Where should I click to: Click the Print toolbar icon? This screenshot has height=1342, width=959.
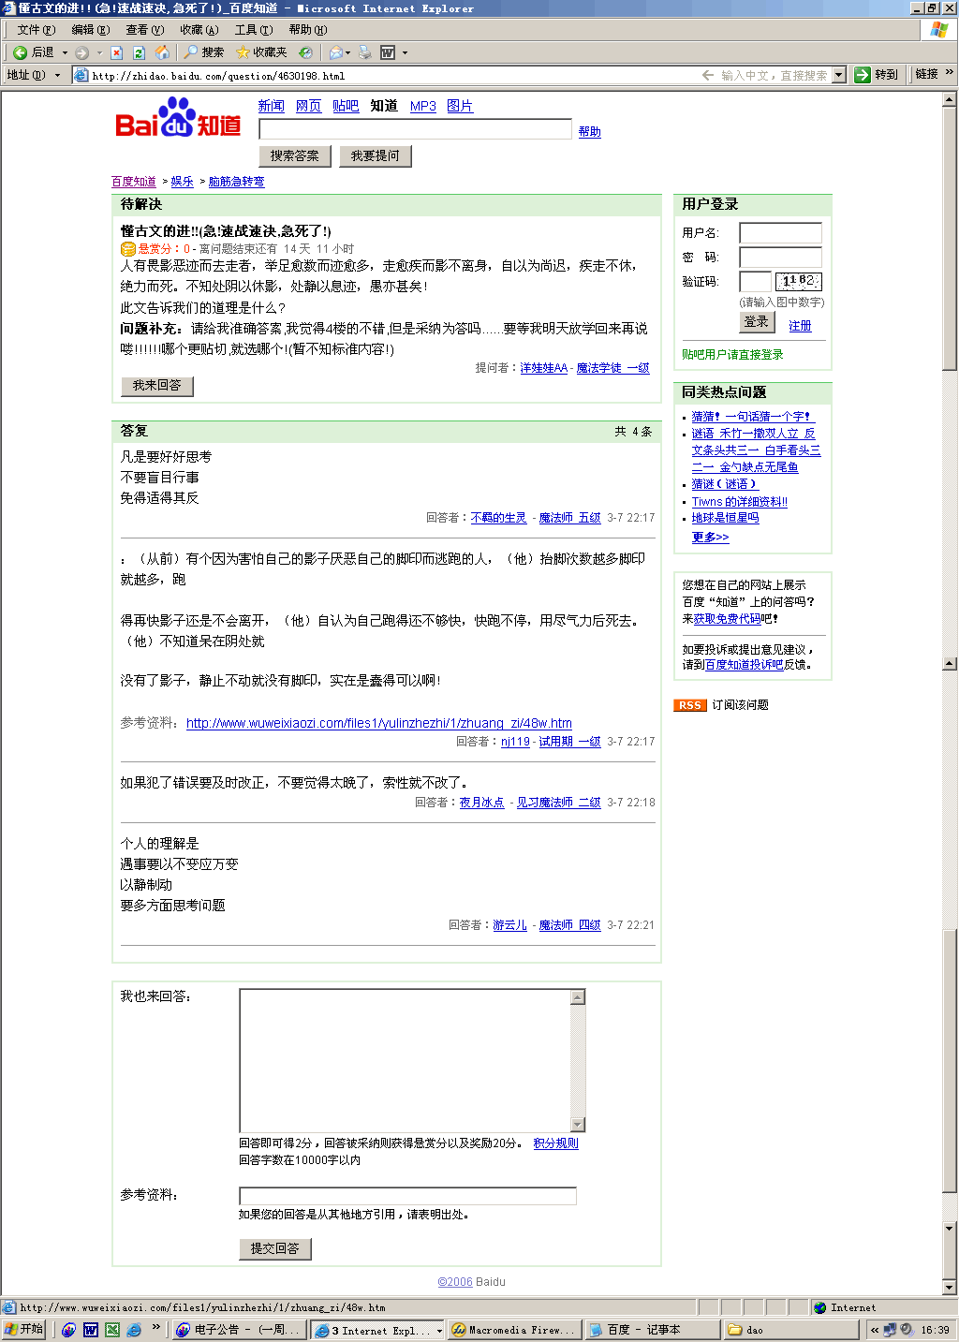(365, 52)
